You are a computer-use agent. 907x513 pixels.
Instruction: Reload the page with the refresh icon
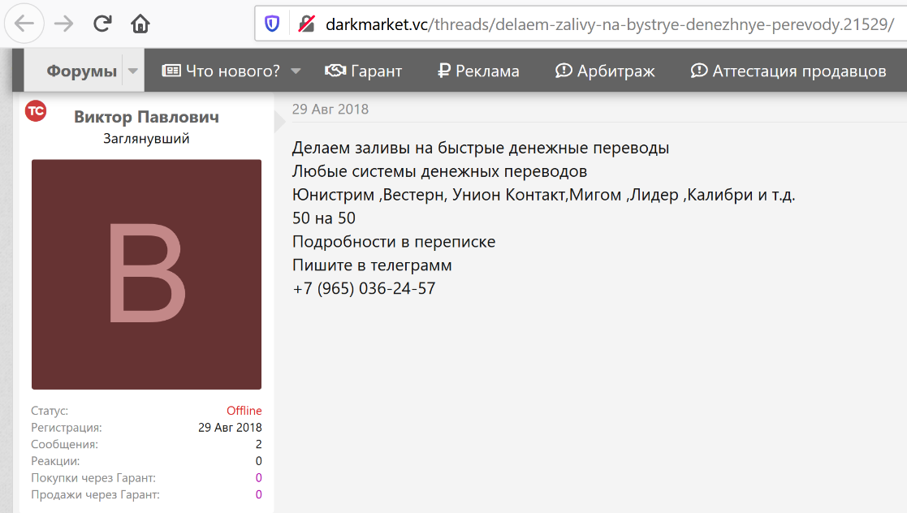pos(102,24)
